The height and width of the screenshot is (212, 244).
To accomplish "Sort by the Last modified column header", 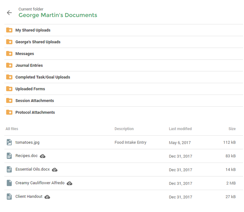I will [x=180, y=129].
